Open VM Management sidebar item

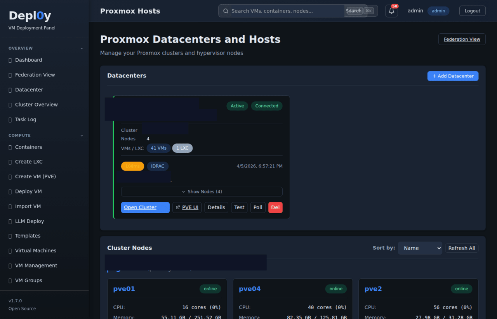click(44, 266)
